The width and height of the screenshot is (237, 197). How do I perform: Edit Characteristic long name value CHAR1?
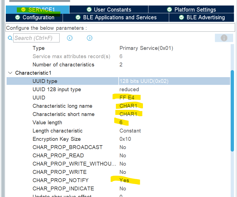coord(128,106)
